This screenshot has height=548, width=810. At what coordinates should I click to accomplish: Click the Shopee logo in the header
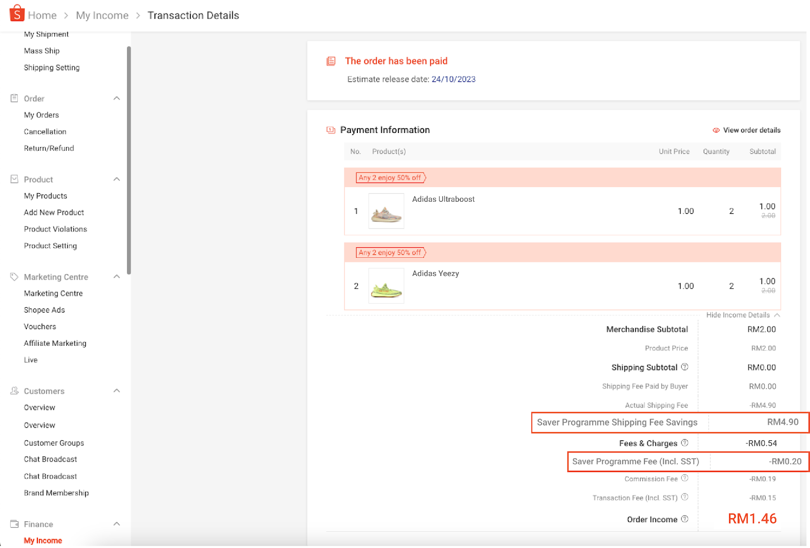[x=16, y=13]
